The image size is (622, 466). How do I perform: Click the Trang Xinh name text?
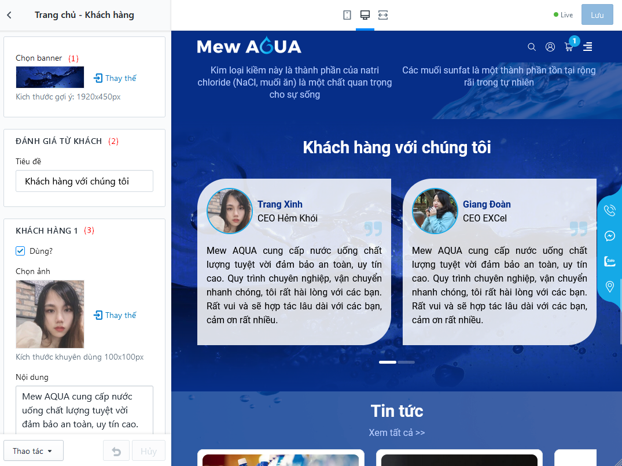coord(280,204)
